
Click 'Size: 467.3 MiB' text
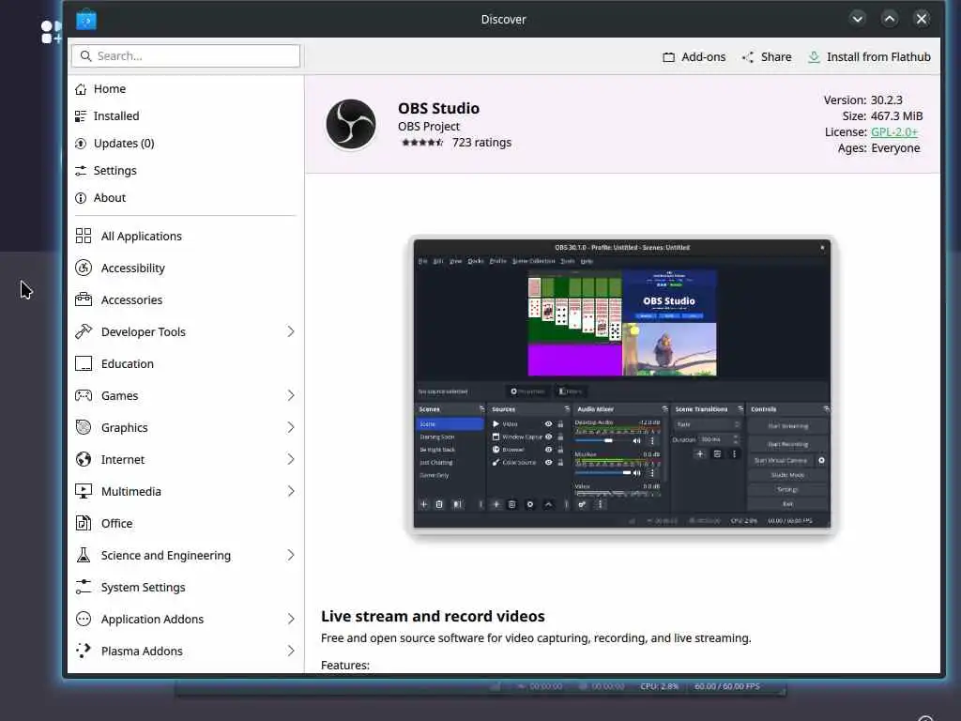(x=882, y=115)
